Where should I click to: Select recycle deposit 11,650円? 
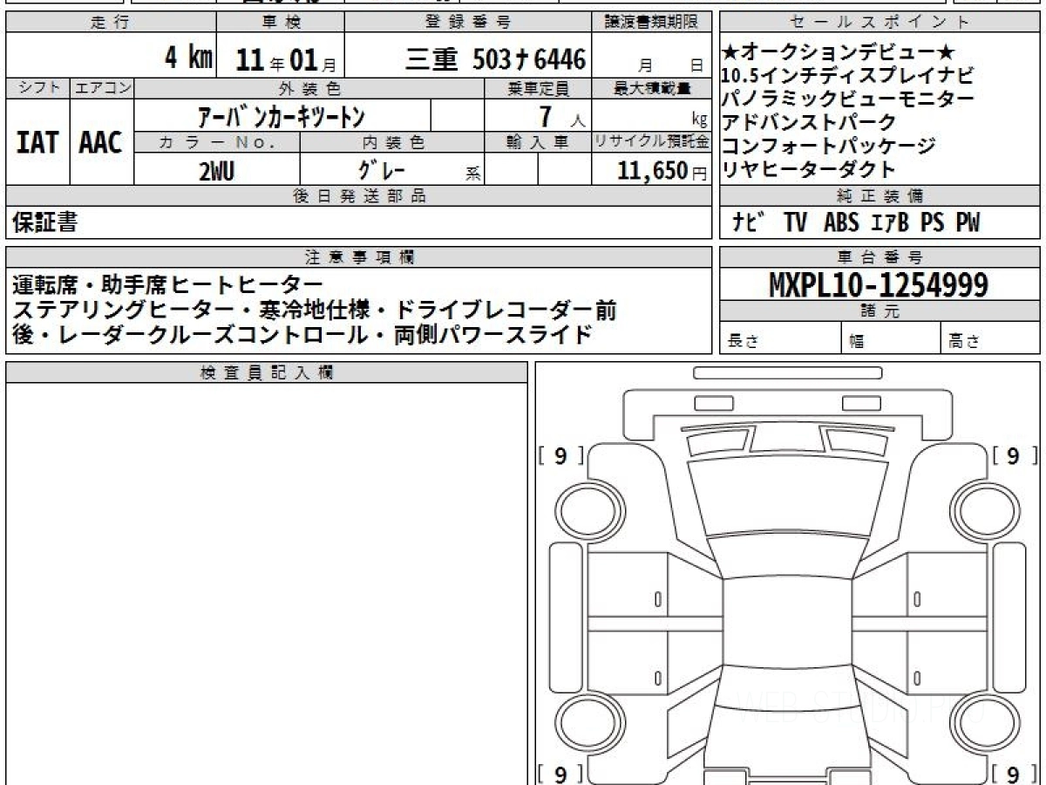click(x=662, y=171)
